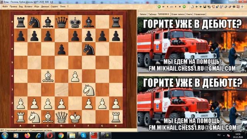247x139 pixels.
Task: Select the white knight on f3
Action: (x=89, y=90)
